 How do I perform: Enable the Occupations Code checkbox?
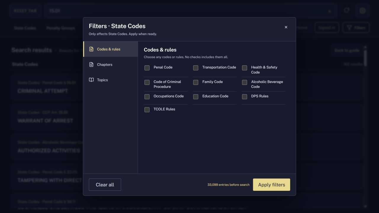pyautogui.click(x=147, y=97)
